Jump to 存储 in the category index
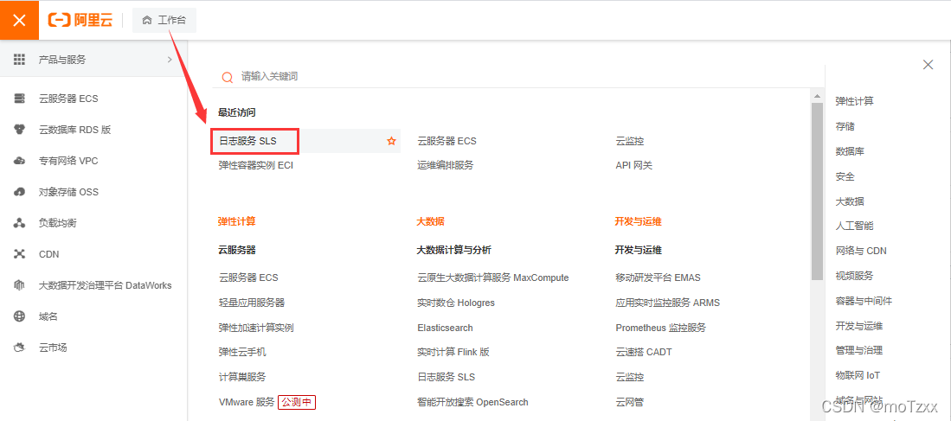The height and width of the screenshot is (421, 951). point(845,126)
